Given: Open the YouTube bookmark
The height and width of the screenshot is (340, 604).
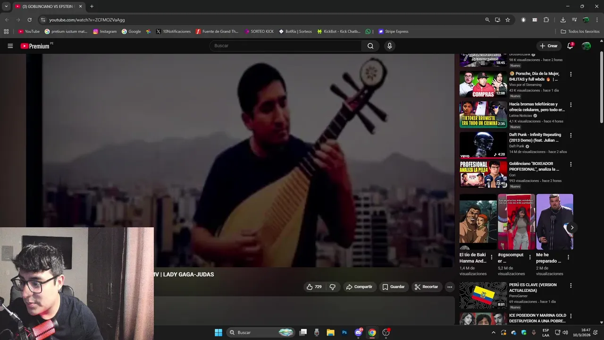Looking at the screenshot, I should 29,32.
